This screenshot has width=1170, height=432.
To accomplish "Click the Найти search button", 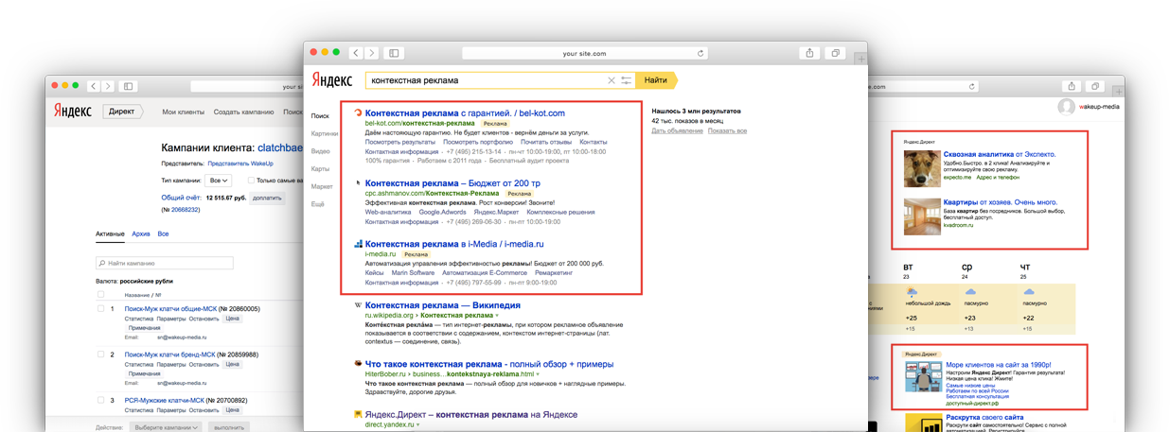I will 658,80.
